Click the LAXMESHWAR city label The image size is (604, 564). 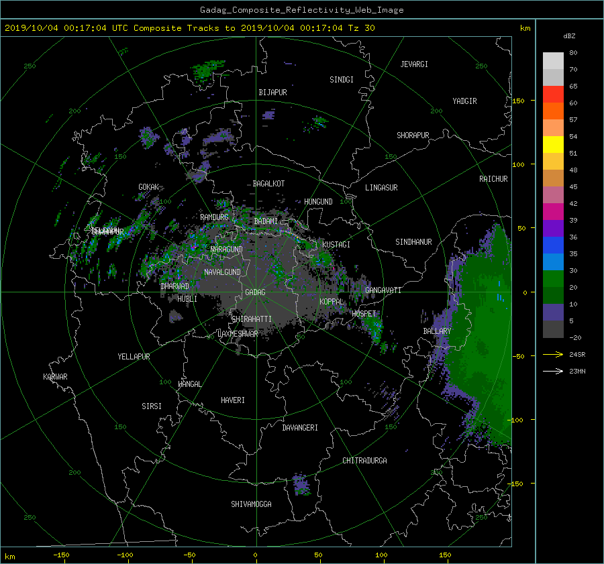[238, 334]
